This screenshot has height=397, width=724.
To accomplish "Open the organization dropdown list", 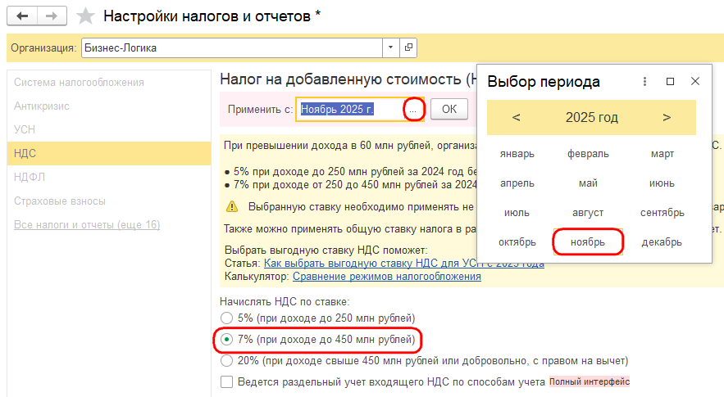I will 390,47.
